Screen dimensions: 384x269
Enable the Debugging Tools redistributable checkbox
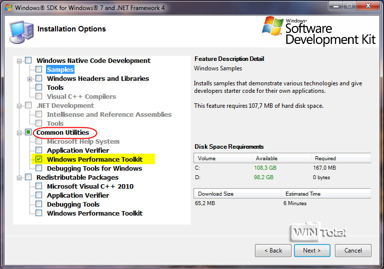[x=39, y=204]
